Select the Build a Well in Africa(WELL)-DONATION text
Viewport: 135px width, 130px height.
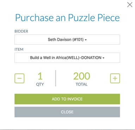pyautogui.click(x=66, y=58)
